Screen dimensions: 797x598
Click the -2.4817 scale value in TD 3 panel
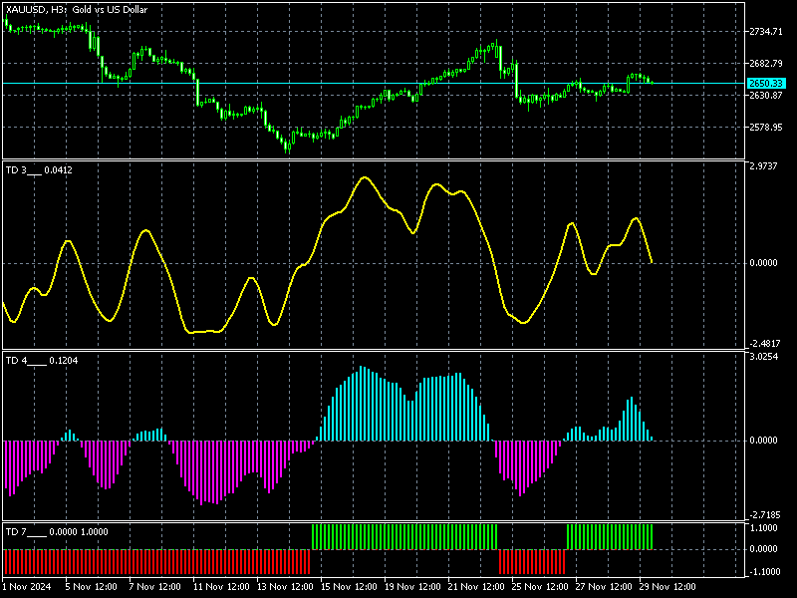pyautogui.click(x=764, y=343)
